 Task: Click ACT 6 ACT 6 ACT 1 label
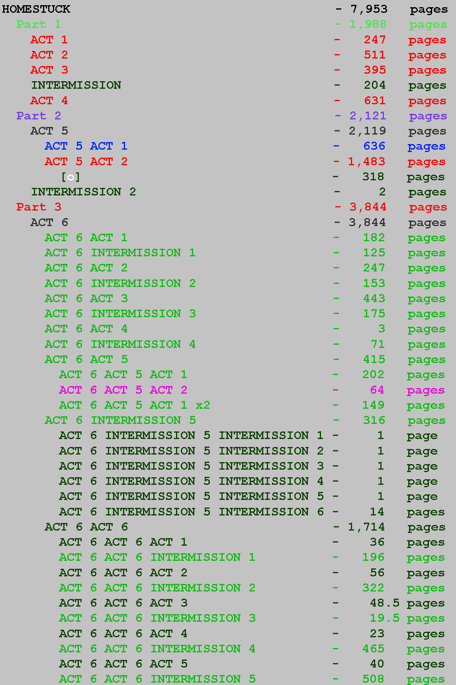123,542
